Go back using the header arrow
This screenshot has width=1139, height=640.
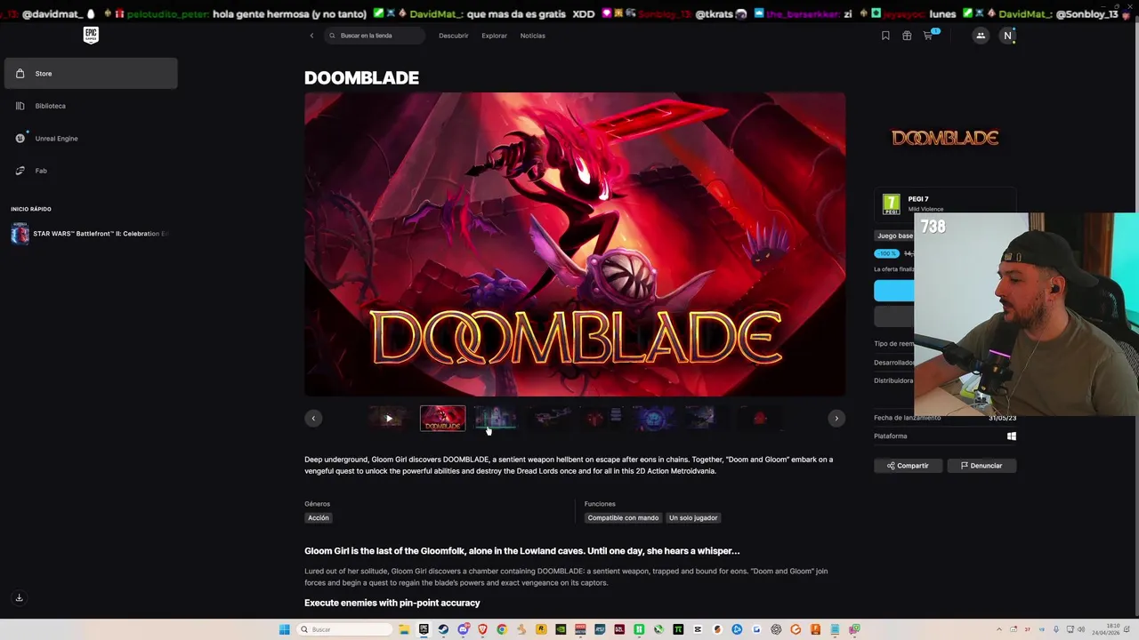pyautogui.click(x=311, y=36)
